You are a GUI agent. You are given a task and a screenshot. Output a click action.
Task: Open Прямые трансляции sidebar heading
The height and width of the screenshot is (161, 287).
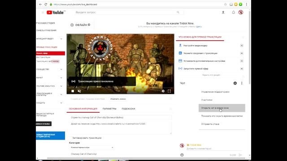pyautogui.click(x=47, y=47)
